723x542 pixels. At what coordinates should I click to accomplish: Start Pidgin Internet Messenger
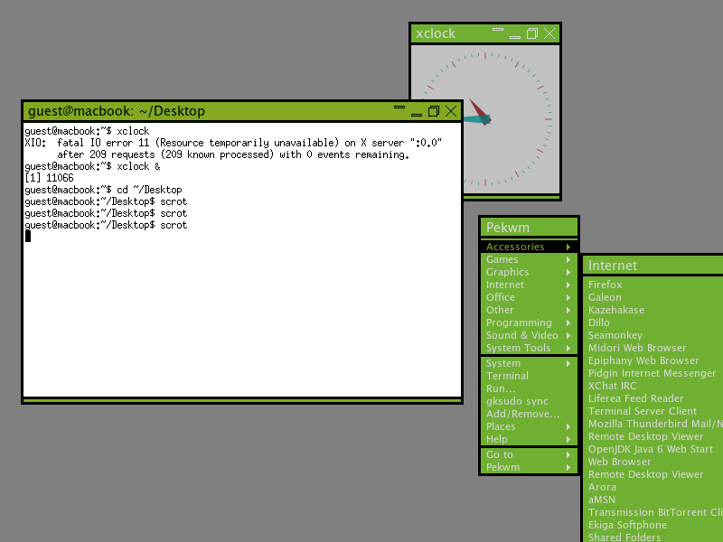(653, 373)
